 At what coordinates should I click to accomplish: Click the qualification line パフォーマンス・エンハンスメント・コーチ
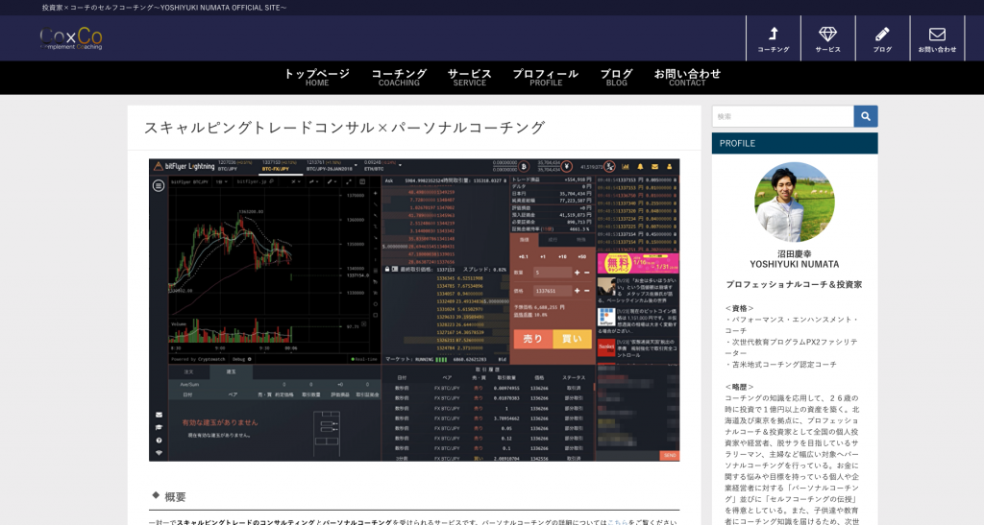(x=792, y=324)
